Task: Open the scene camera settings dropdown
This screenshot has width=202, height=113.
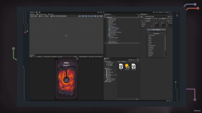Action: [98, 16]
